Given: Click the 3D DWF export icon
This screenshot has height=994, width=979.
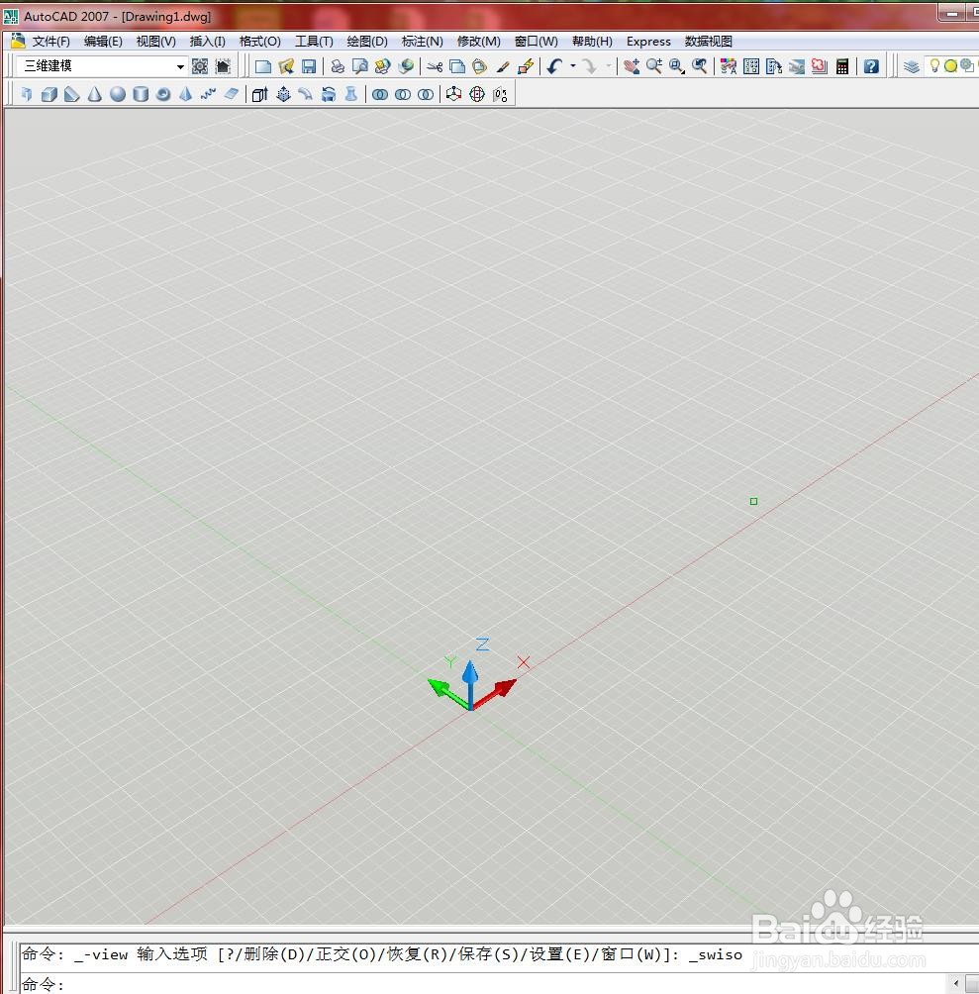Looking at the screenshot, I should pos(406,66).
